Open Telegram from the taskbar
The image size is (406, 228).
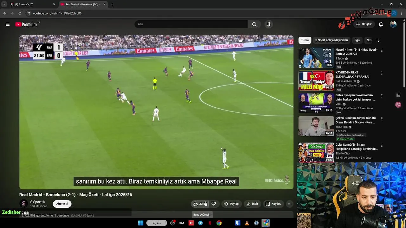200,223
